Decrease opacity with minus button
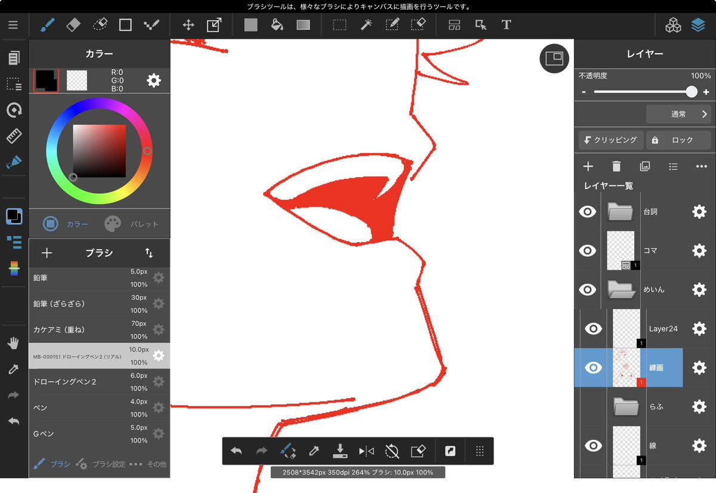 (x=584, y=92)
